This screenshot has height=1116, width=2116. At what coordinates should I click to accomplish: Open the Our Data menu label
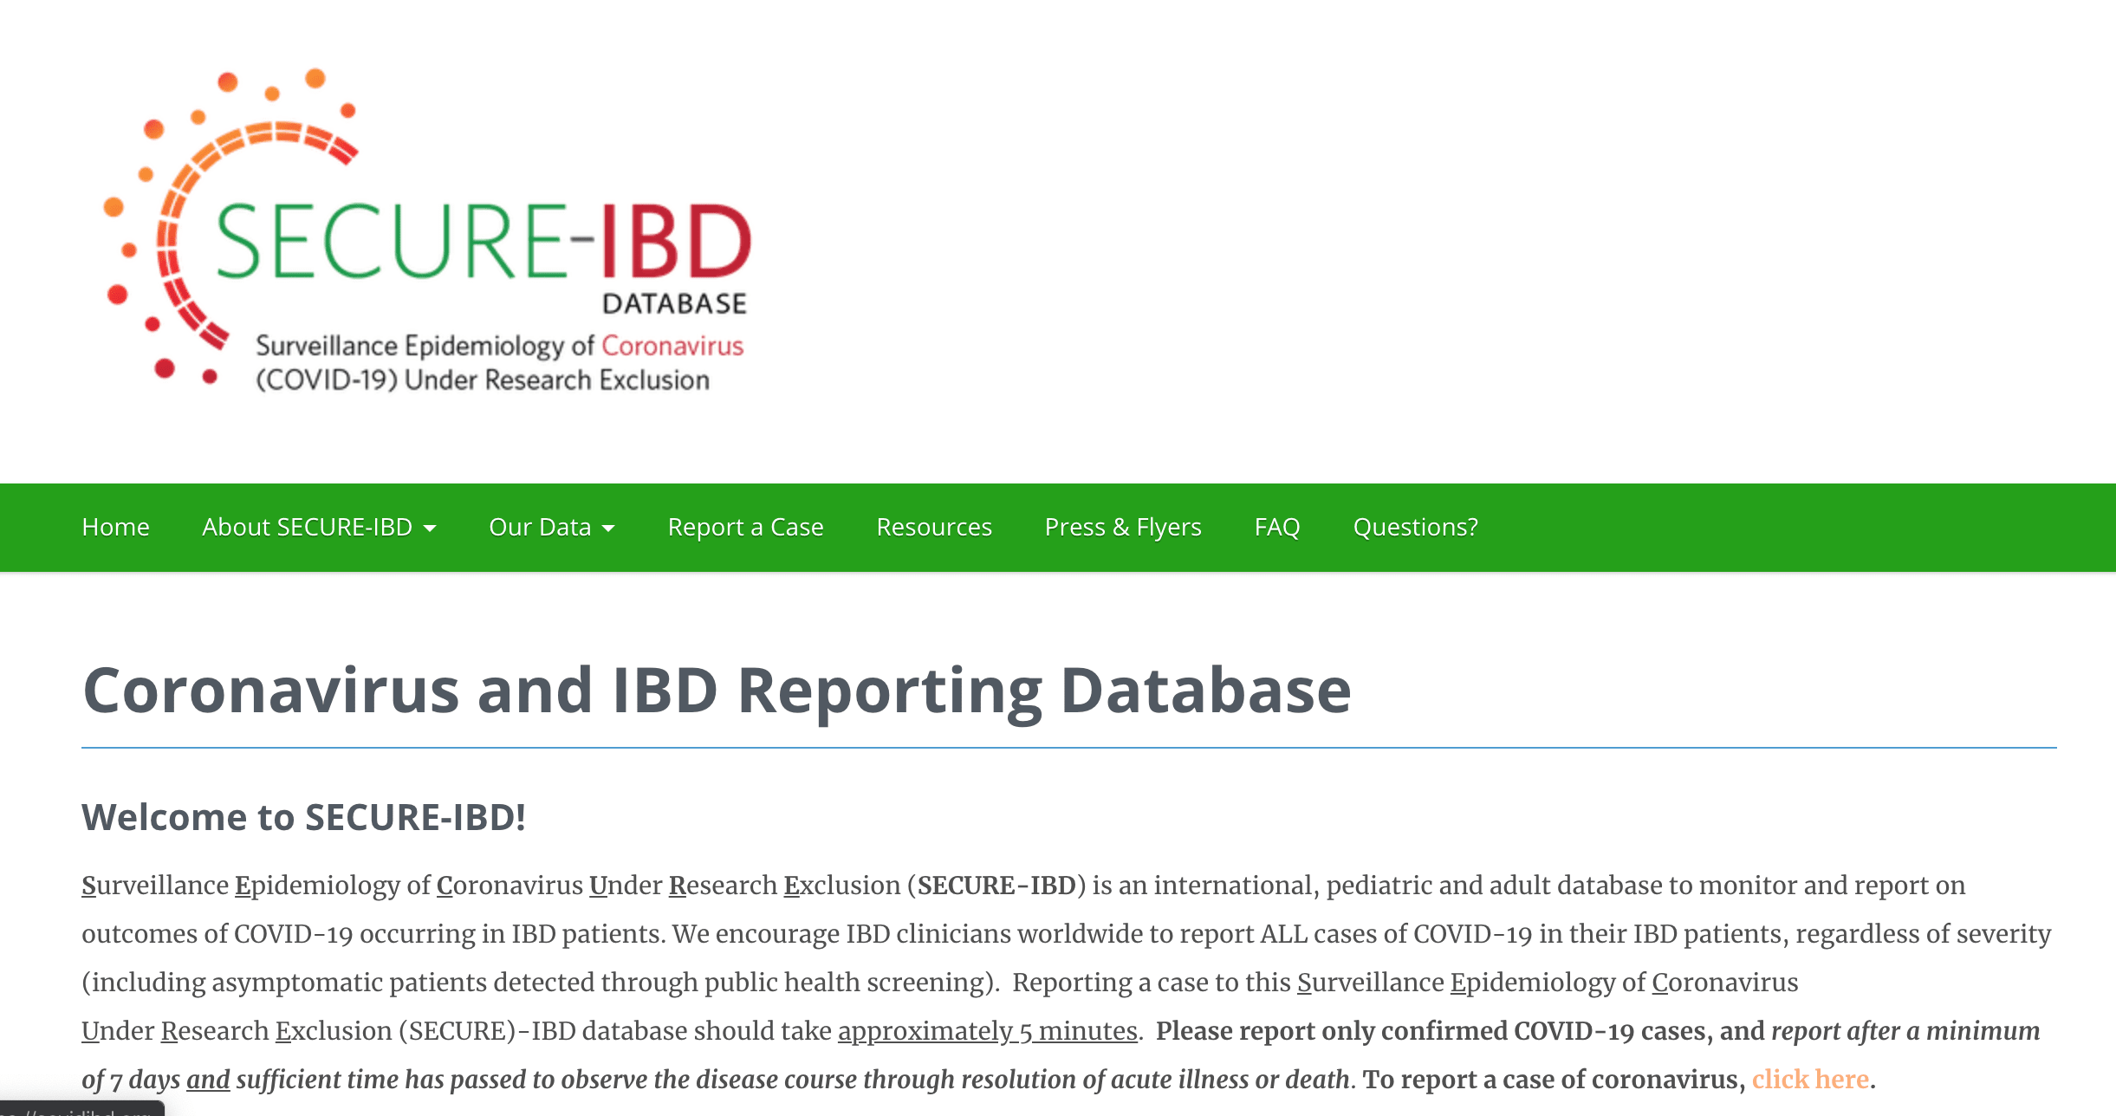tap(539, 527)
